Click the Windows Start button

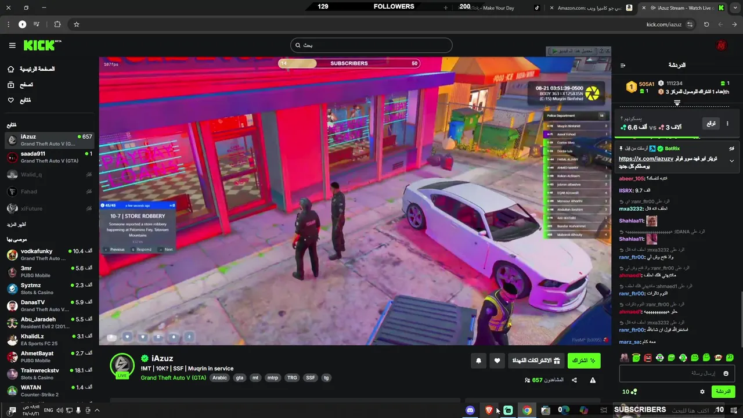coord(733,410)
